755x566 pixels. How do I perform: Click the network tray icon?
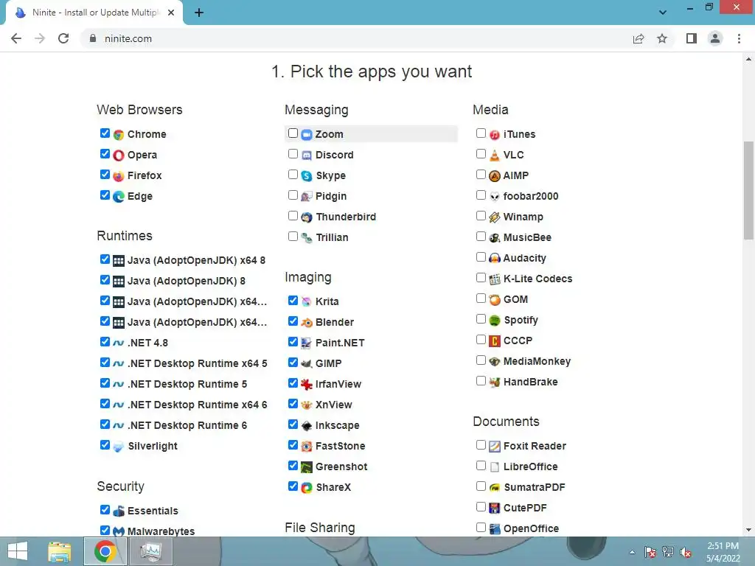point(668,552)
